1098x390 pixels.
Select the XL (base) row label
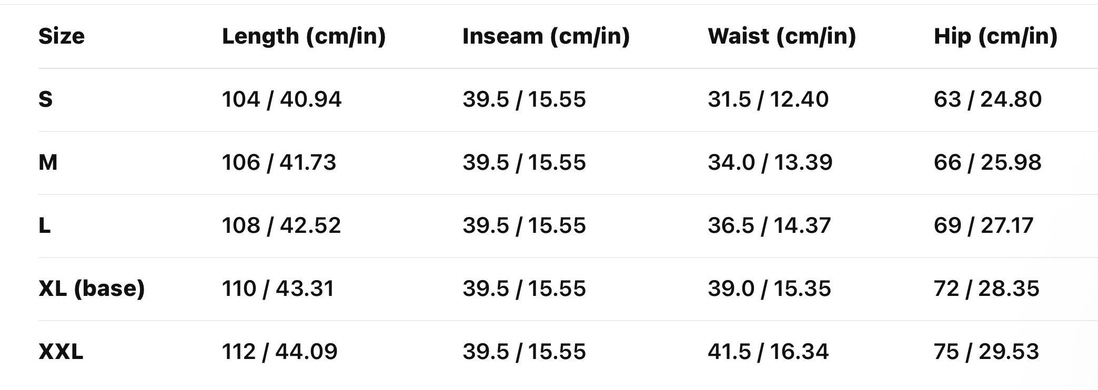[x=92, y=289]
